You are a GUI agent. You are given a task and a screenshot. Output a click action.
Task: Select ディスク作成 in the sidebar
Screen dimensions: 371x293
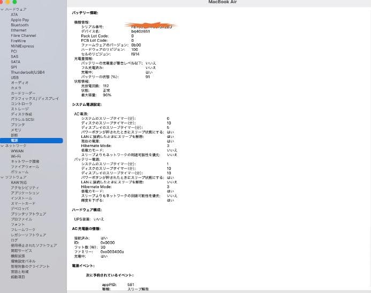21,114
